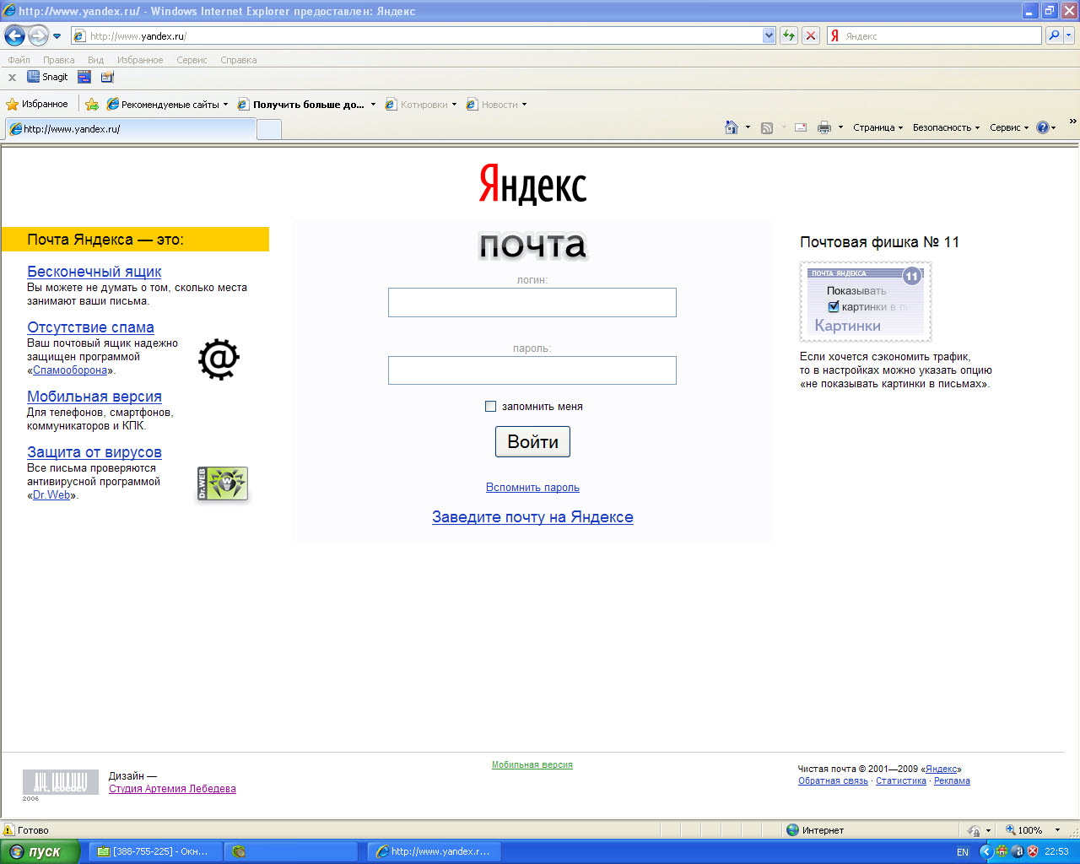Expand the Home button dropdown arrow
The height and width of the screenshot is (864, 1080).
point(748,127)
